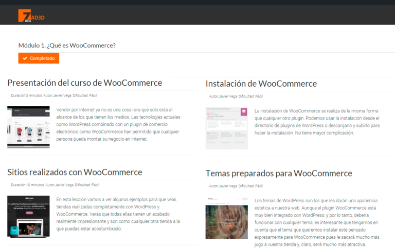The width and height of the screenshot is (395, 248).
Task: Click the orange Completado button
Action: pos(39,58)
